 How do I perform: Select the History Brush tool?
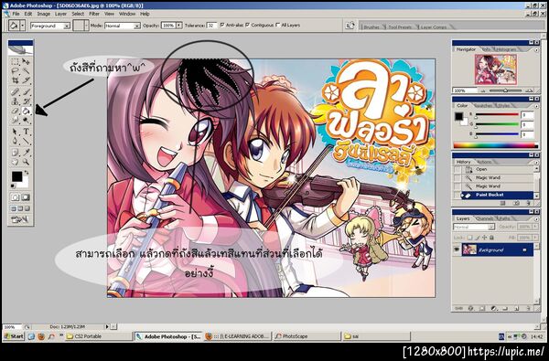(26, 101)
